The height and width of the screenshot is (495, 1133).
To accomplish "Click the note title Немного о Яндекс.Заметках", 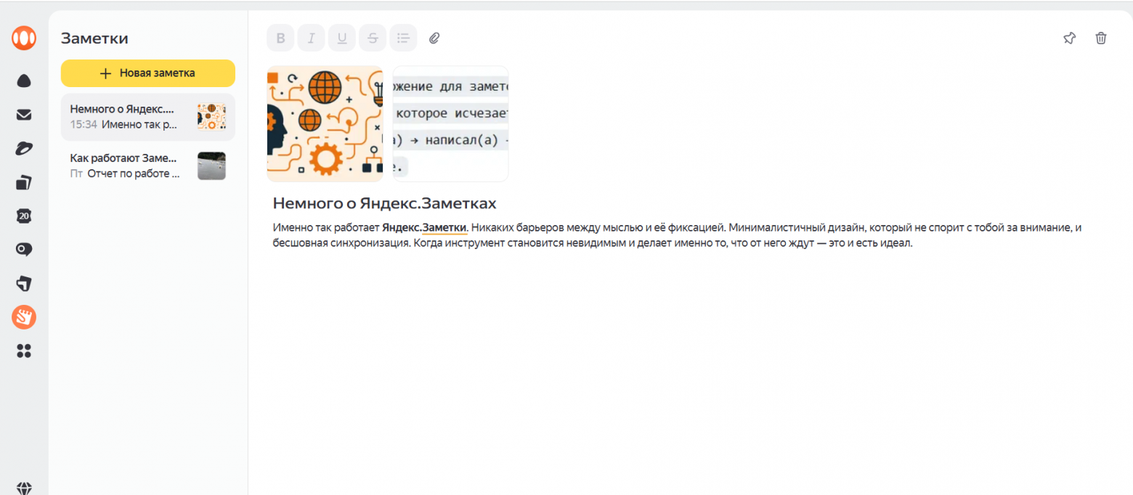I will (384, 203).
